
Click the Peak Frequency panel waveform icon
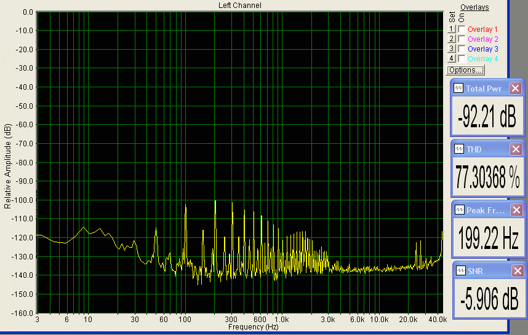tap(459, 210)
